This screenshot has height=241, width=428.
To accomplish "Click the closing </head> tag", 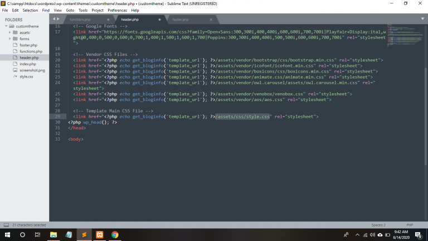I will tap(77, 128).
